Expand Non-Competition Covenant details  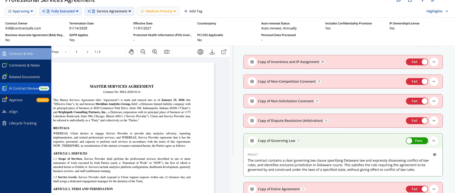pos(434,82)
